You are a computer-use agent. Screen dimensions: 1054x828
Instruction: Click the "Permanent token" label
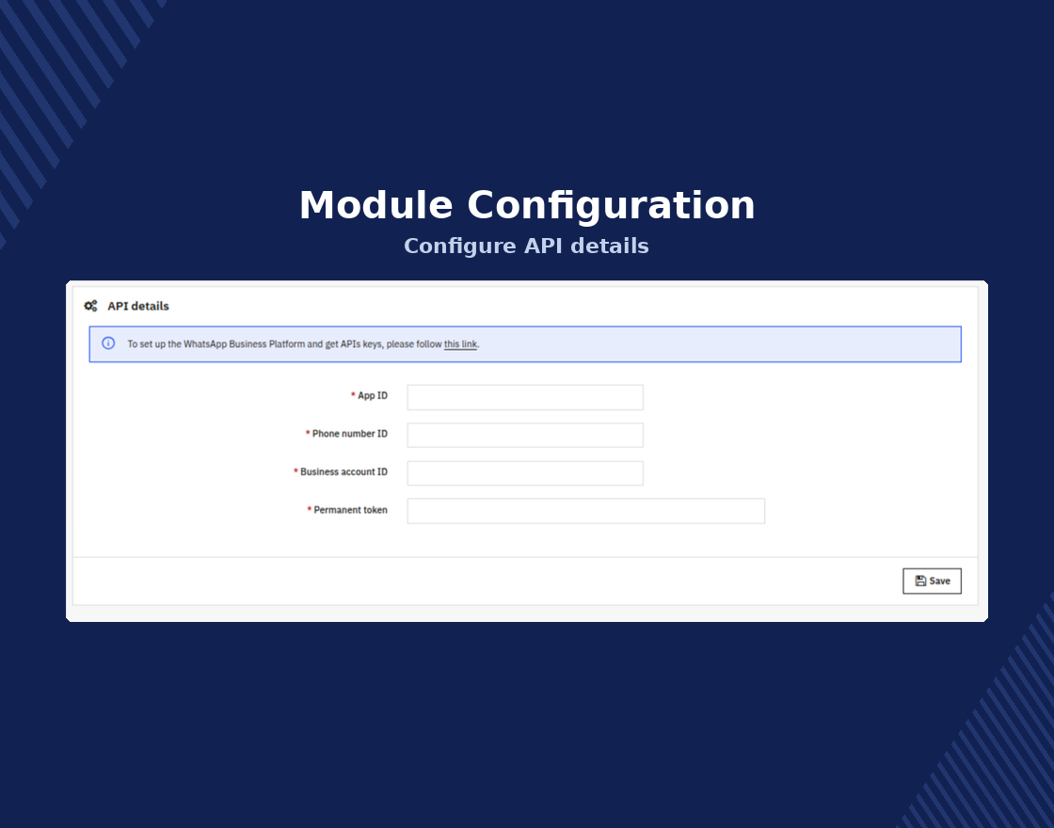(350, 510)
